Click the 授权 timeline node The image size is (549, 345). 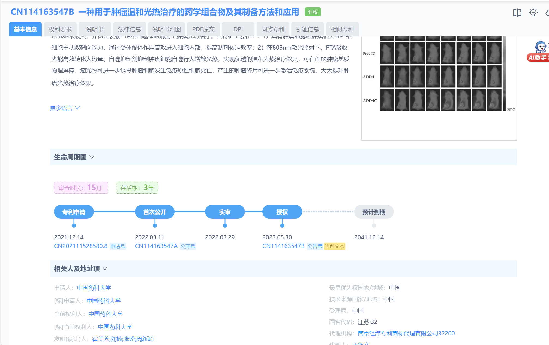tap(282, 212)
